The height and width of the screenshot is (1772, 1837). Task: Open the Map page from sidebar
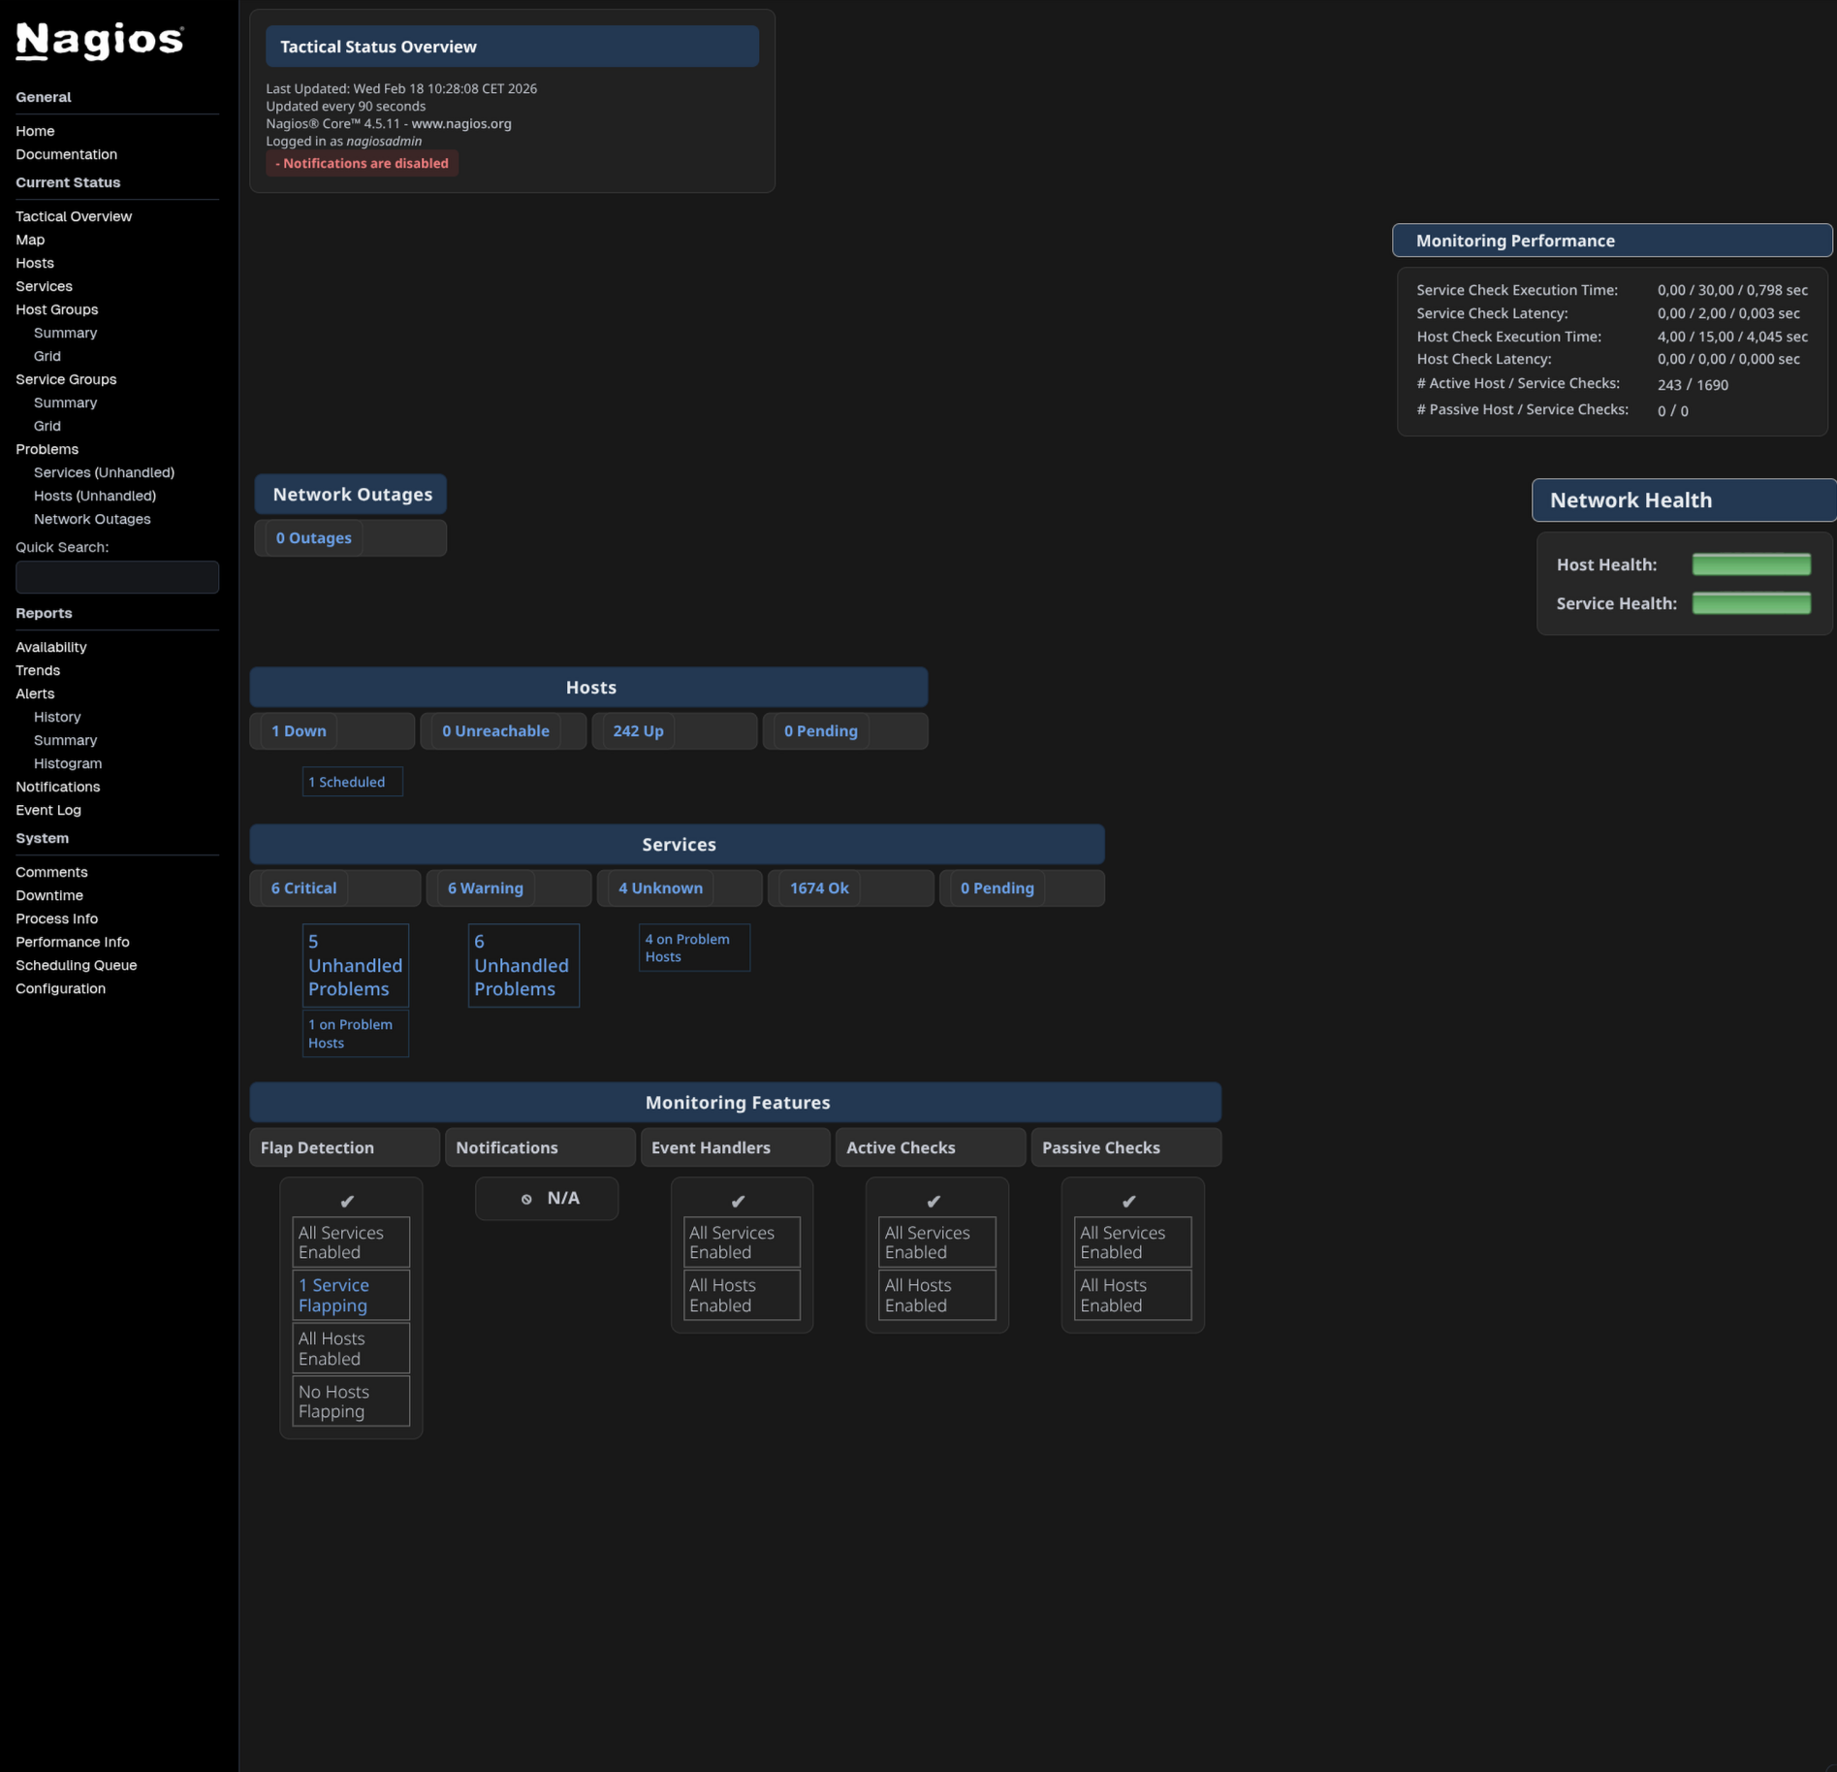30,240
